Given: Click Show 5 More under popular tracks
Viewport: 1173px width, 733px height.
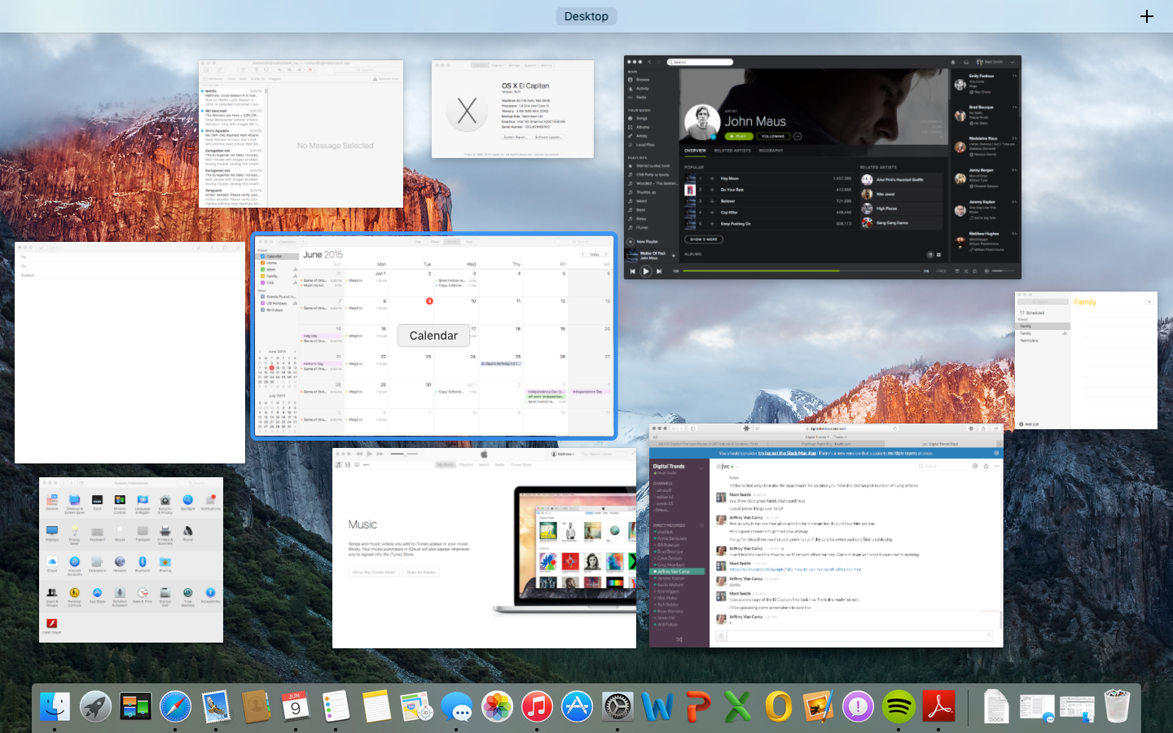Looking at the screenshot, I should click(703, 239).
